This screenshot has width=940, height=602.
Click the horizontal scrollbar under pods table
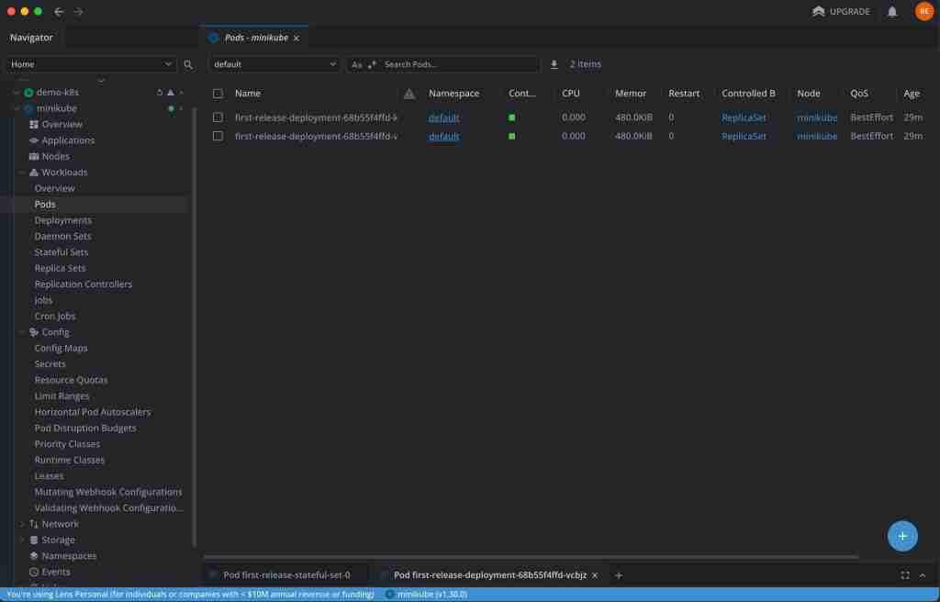tap(531, 557)
